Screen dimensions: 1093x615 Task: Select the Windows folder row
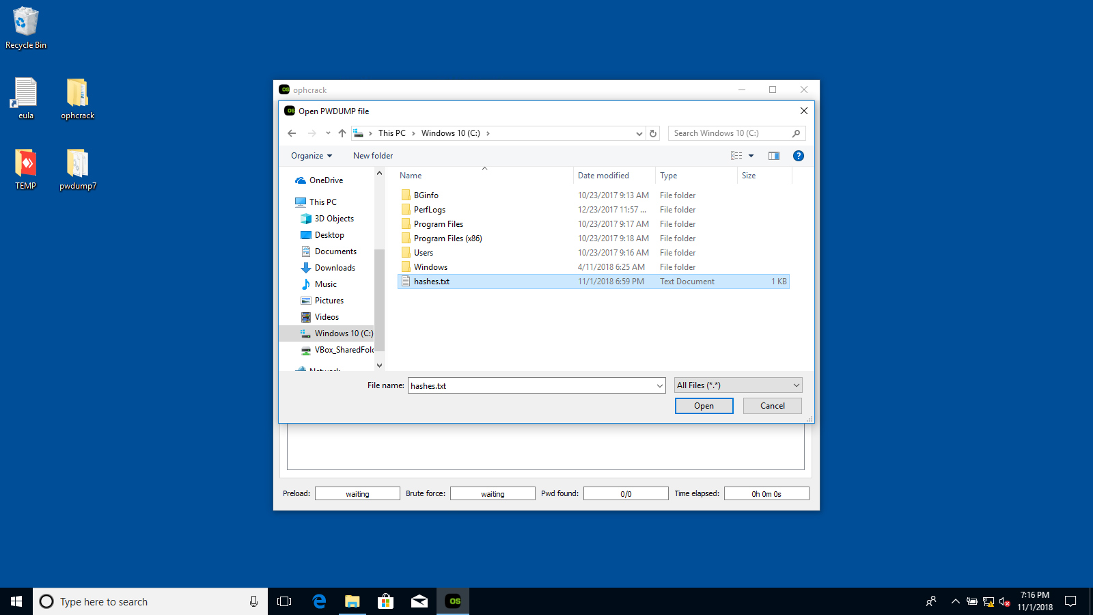(x=593, y=267)
